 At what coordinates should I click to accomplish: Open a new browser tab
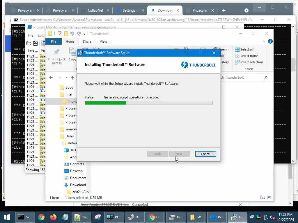coord(224,10)
